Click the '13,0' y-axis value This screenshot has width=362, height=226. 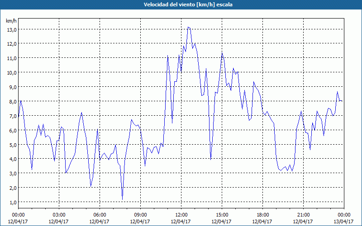point(11,30)
